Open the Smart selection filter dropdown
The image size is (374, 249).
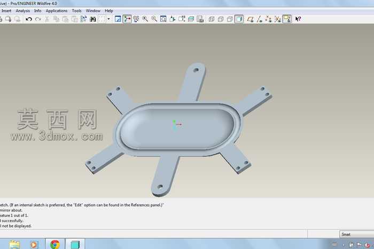tap(356, 235)
